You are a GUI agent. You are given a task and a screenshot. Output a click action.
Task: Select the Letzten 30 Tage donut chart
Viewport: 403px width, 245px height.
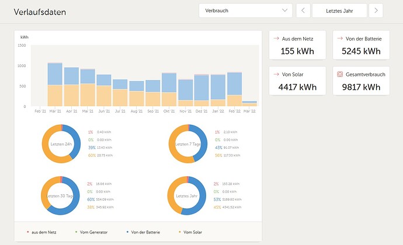click(60, 195)
